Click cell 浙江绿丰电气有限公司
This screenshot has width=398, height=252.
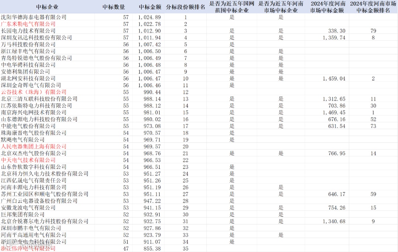point(28,51)
